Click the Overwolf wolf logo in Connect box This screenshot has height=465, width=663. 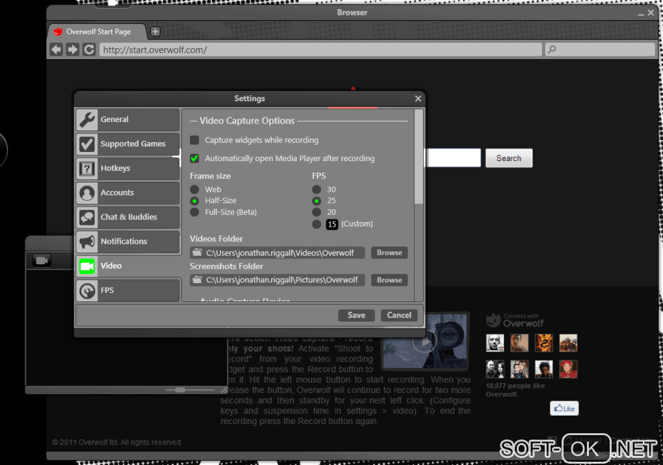pyautogui.click(x=493, y=320)
